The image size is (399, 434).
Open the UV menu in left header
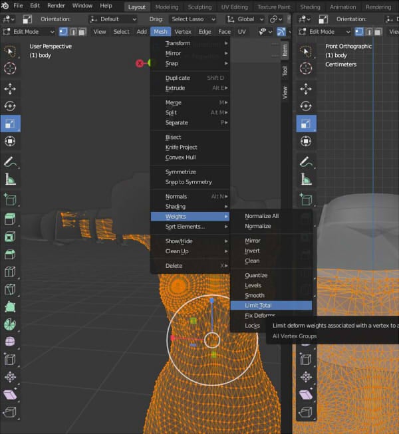tap(241, 32)
